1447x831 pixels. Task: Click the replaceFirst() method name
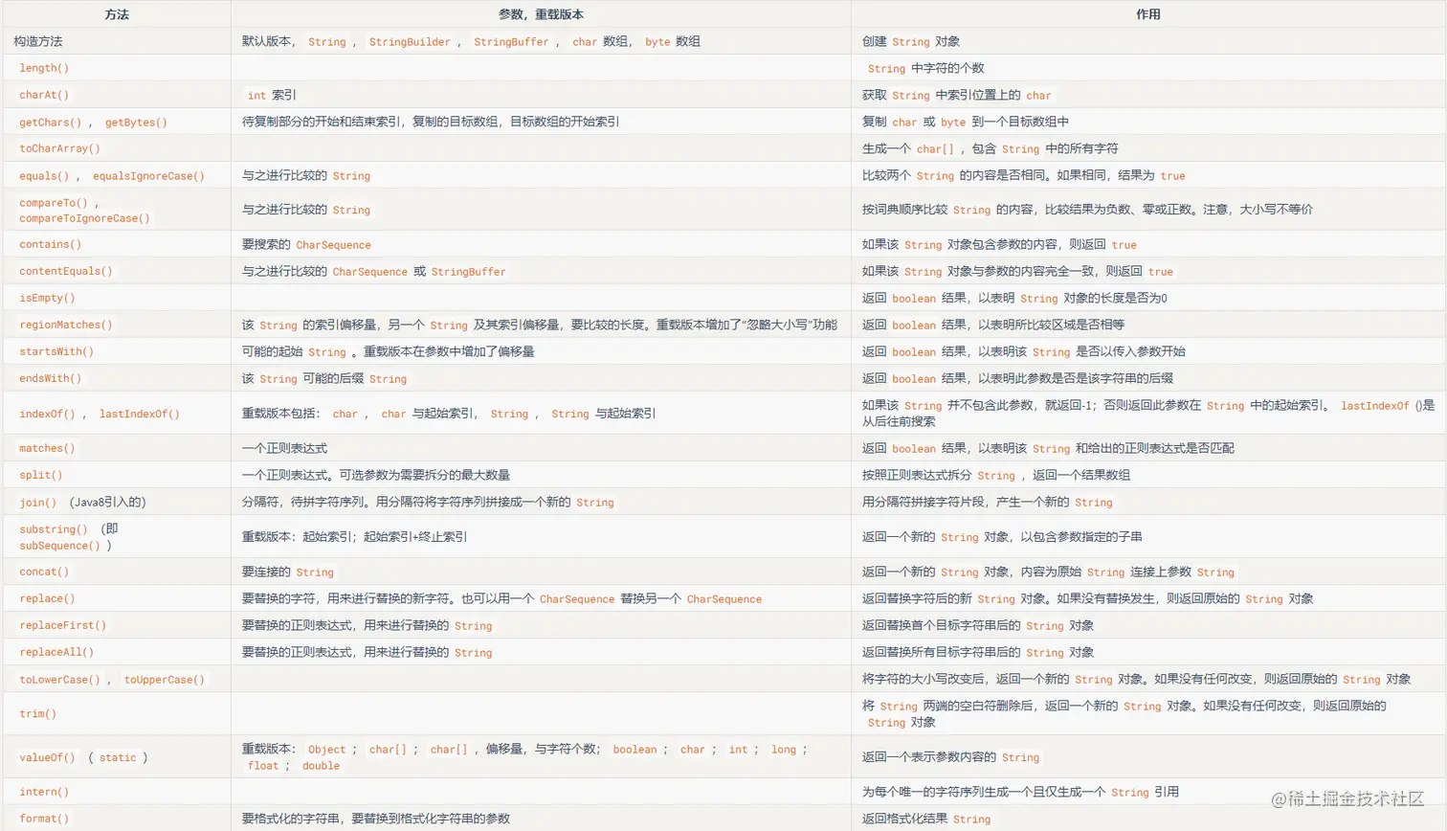pyautogui.click(x=63, y=625)
